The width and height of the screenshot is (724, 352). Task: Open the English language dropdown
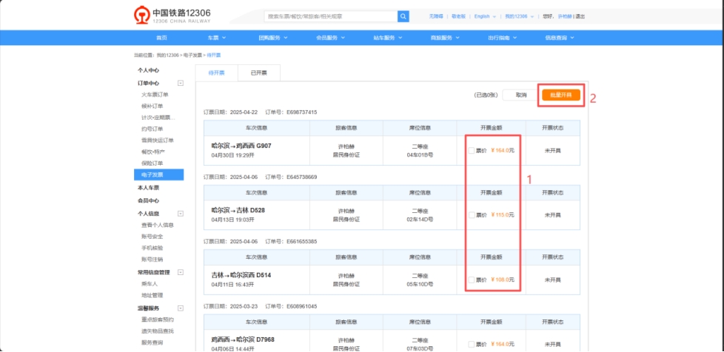point(485,16)
